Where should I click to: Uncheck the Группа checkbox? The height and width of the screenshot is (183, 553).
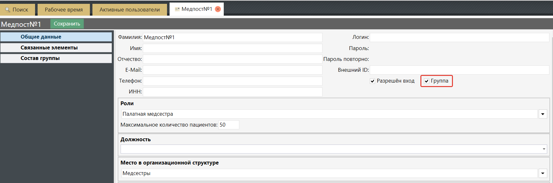pos(426,81)
